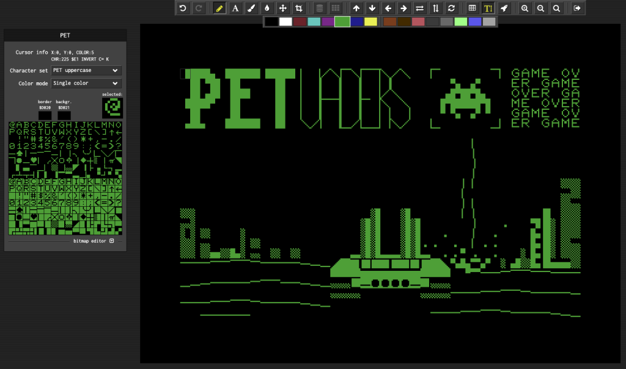Click the border color box
Screen dimensions: 626x369
45,115
